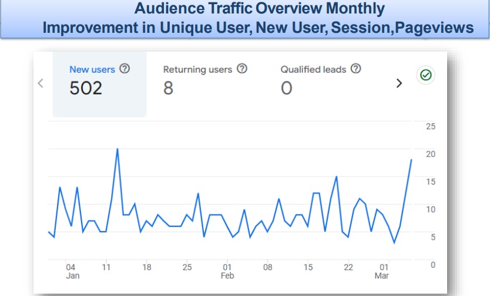The image size is (490, 296).
Task: Click help icon beside Returning users
Action: coord(242,69)
